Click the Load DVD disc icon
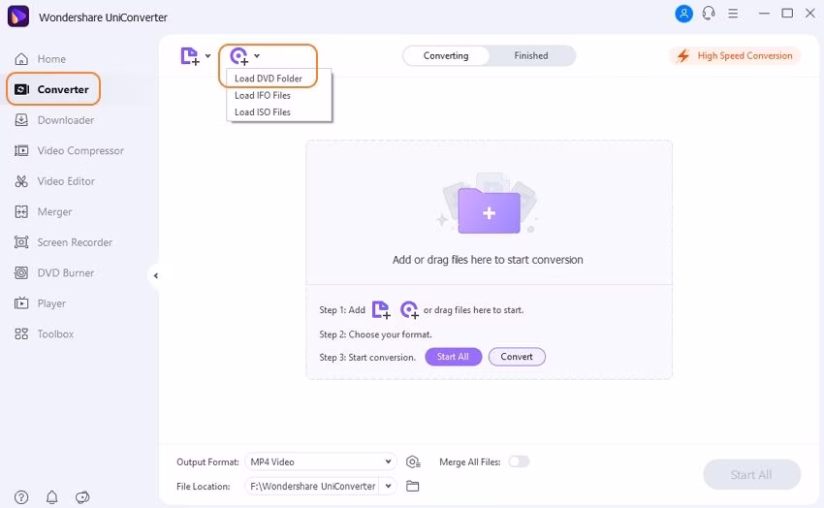824x508 pixels. [x=238, y=56]
